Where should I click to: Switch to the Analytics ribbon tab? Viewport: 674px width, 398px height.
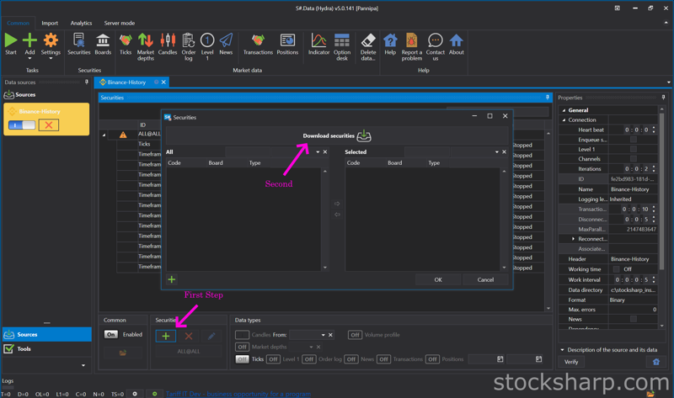pos(81,23)
